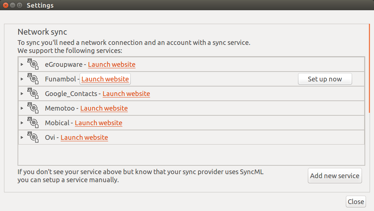The height and width of the screenshot is (211, 374).
Task: Expand the Ovi row disclosure triangle
Action: point(22,138)
